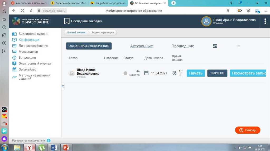Open Органайзер in the sidebar

point(24,69)
